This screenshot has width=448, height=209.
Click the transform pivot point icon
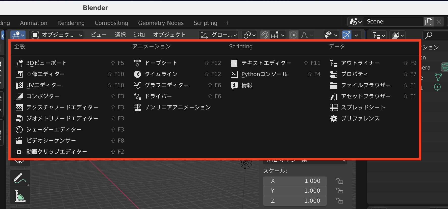click(x=250, y=35)
